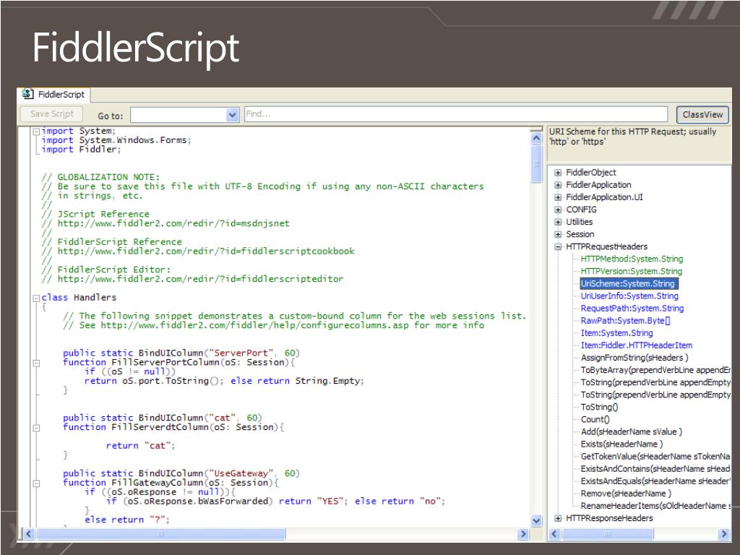
Task: Select the RenameHeaderItems method
Action: point(655,505)
